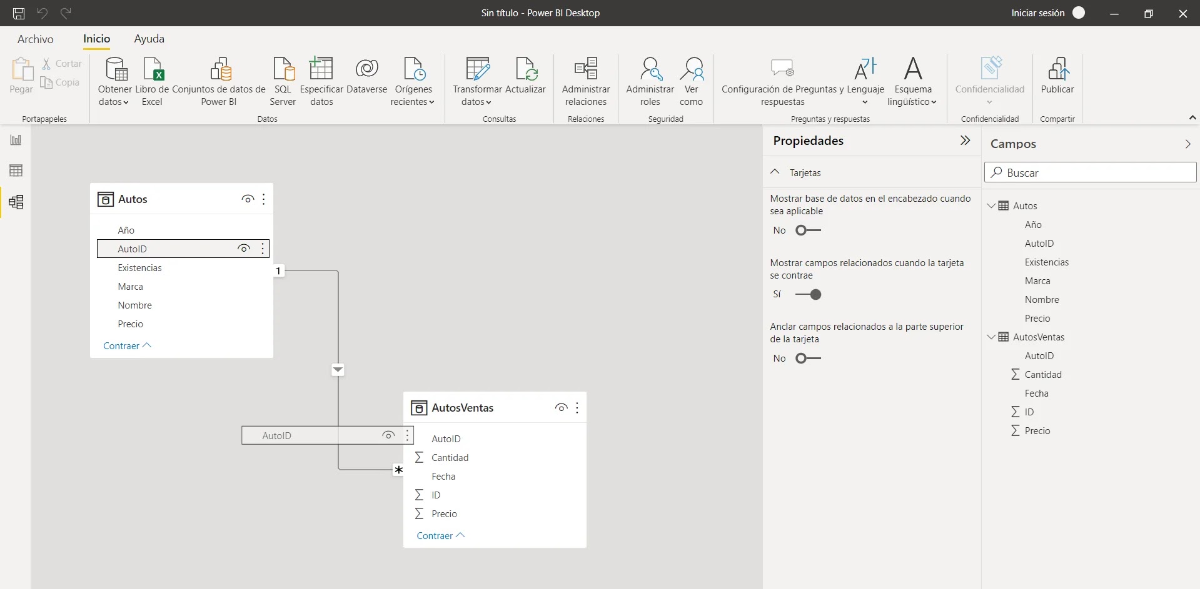Viewport: 1200px width, 589px height.
Task: Select Nombre field in Campos list
Action: click(1042, 300)
